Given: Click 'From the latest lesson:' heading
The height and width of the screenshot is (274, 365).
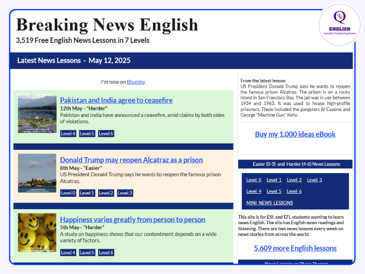Looking at the screenshot, I should pyautogui.click(x=263, y=81).
